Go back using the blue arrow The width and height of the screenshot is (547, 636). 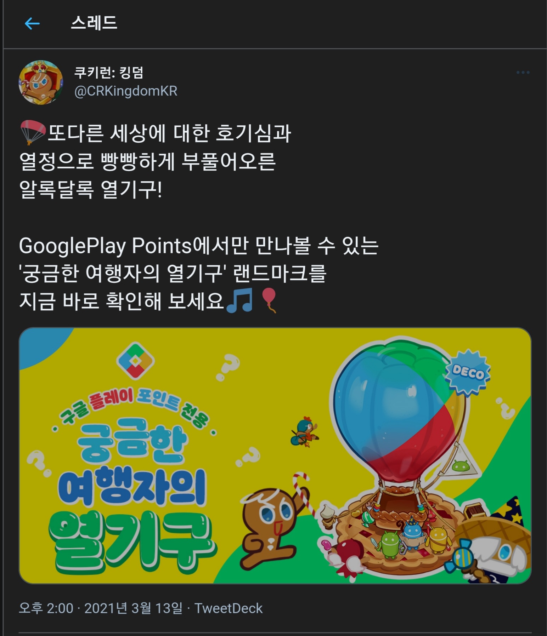pyautogui.click(x=32, y=24)
